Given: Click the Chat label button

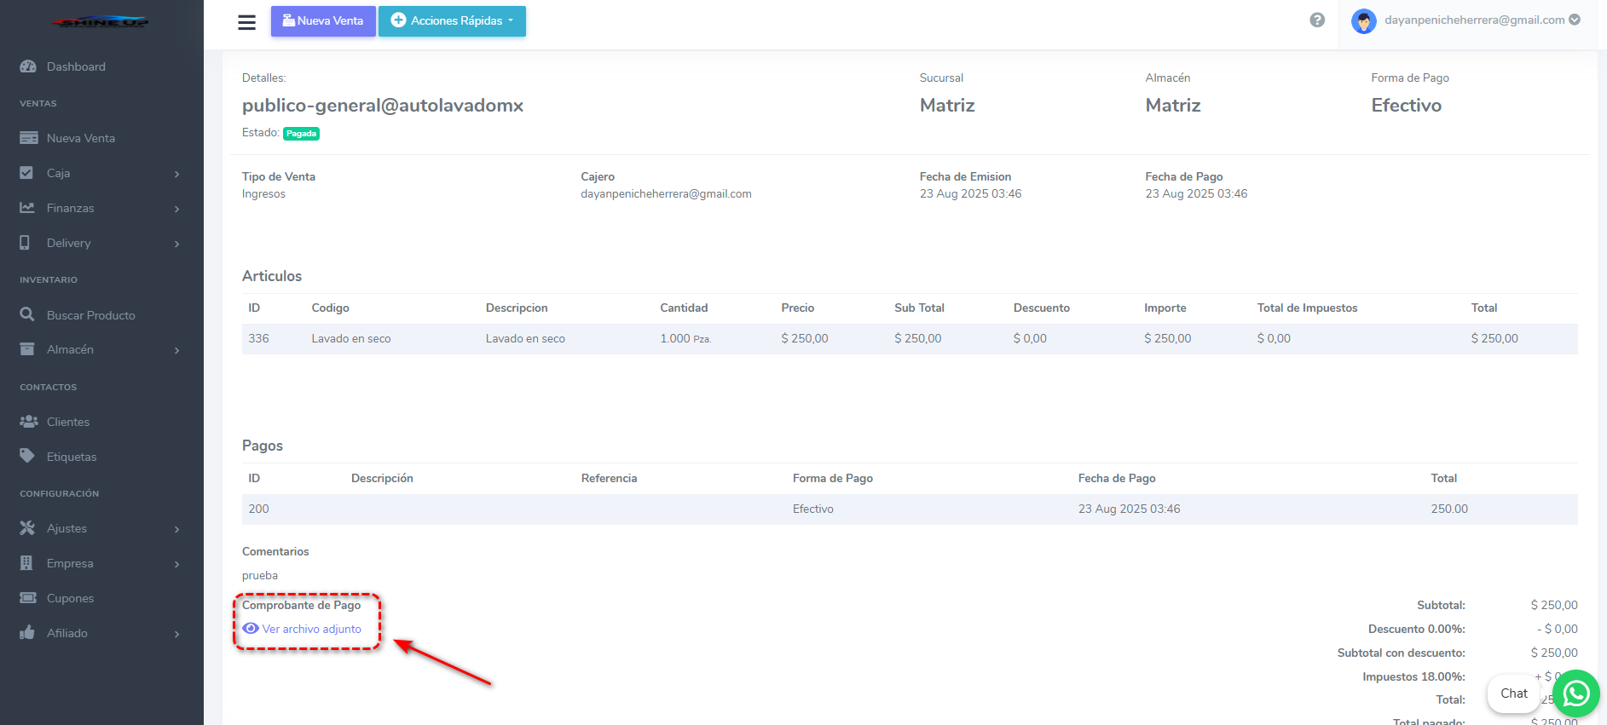Looking at the screenshot, I should (1514, 693).
